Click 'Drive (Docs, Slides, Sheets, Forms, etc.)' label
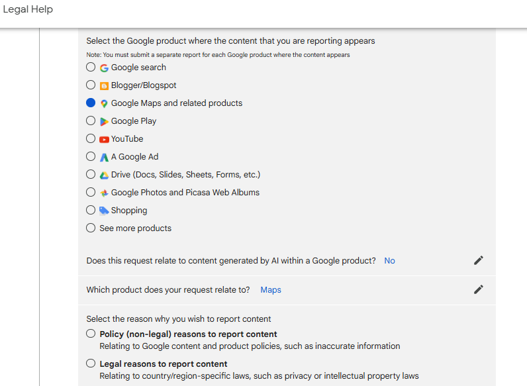The width and height of the screenshot is (527, 386). pos(186,175)
